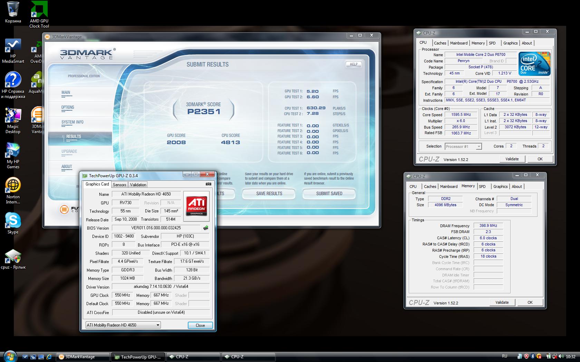
Task: Open My HP Games desktop icon
Action: 13,156
